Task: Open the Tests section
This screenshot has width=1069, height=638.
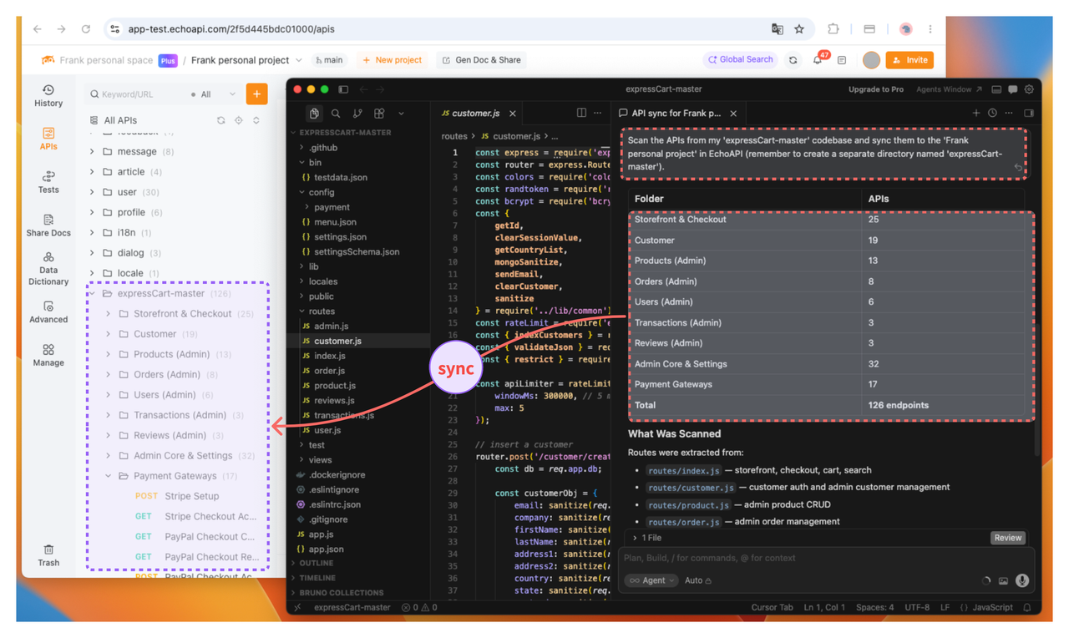Action: click(x=48, y=182)
